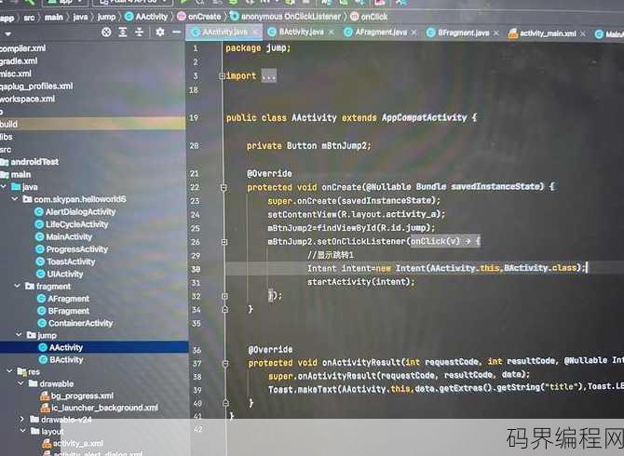Open ToastActivity class
Viewport: 624px width, 456px height.
[x=66, y=262]
